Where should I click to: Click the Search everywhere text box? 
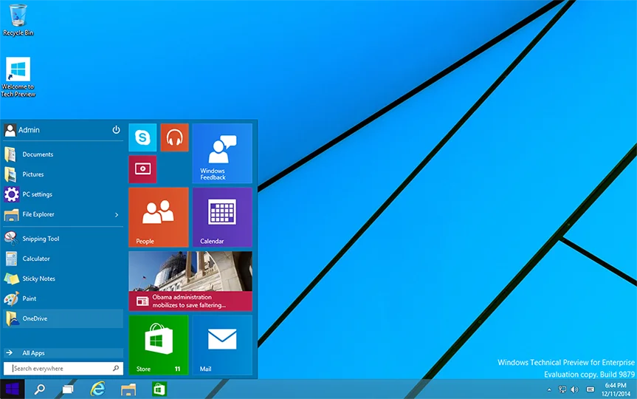(x=59, y=368)
